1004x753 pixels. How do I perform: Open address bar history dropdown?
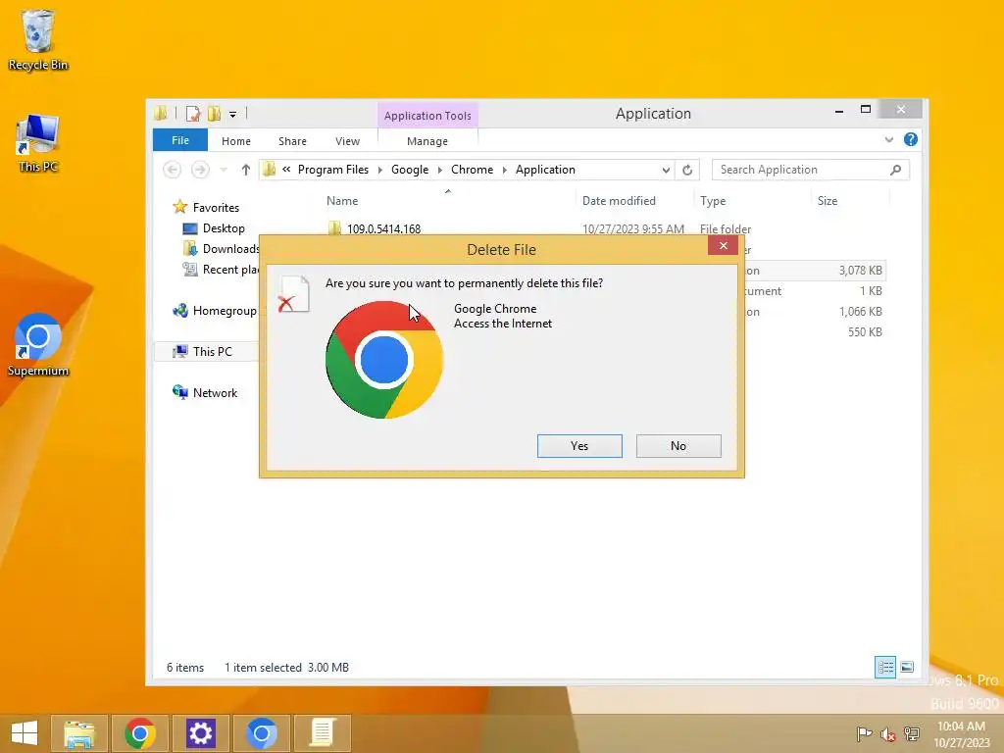tap(666, 170)
